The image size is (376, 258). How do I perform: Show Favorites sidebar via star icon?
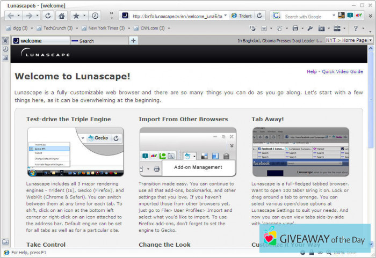(5, 40)
